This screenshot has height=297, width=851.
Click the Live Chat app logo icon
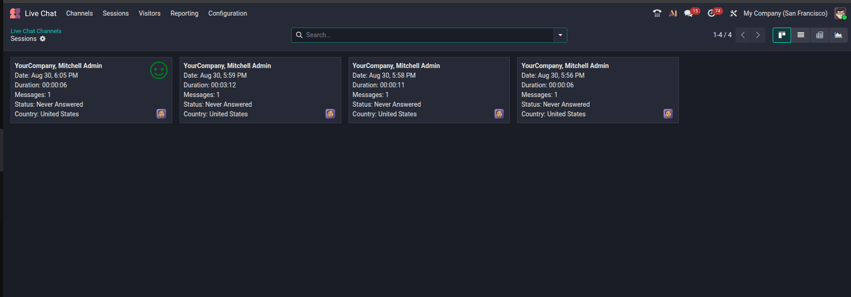click(x=15, y=13)
